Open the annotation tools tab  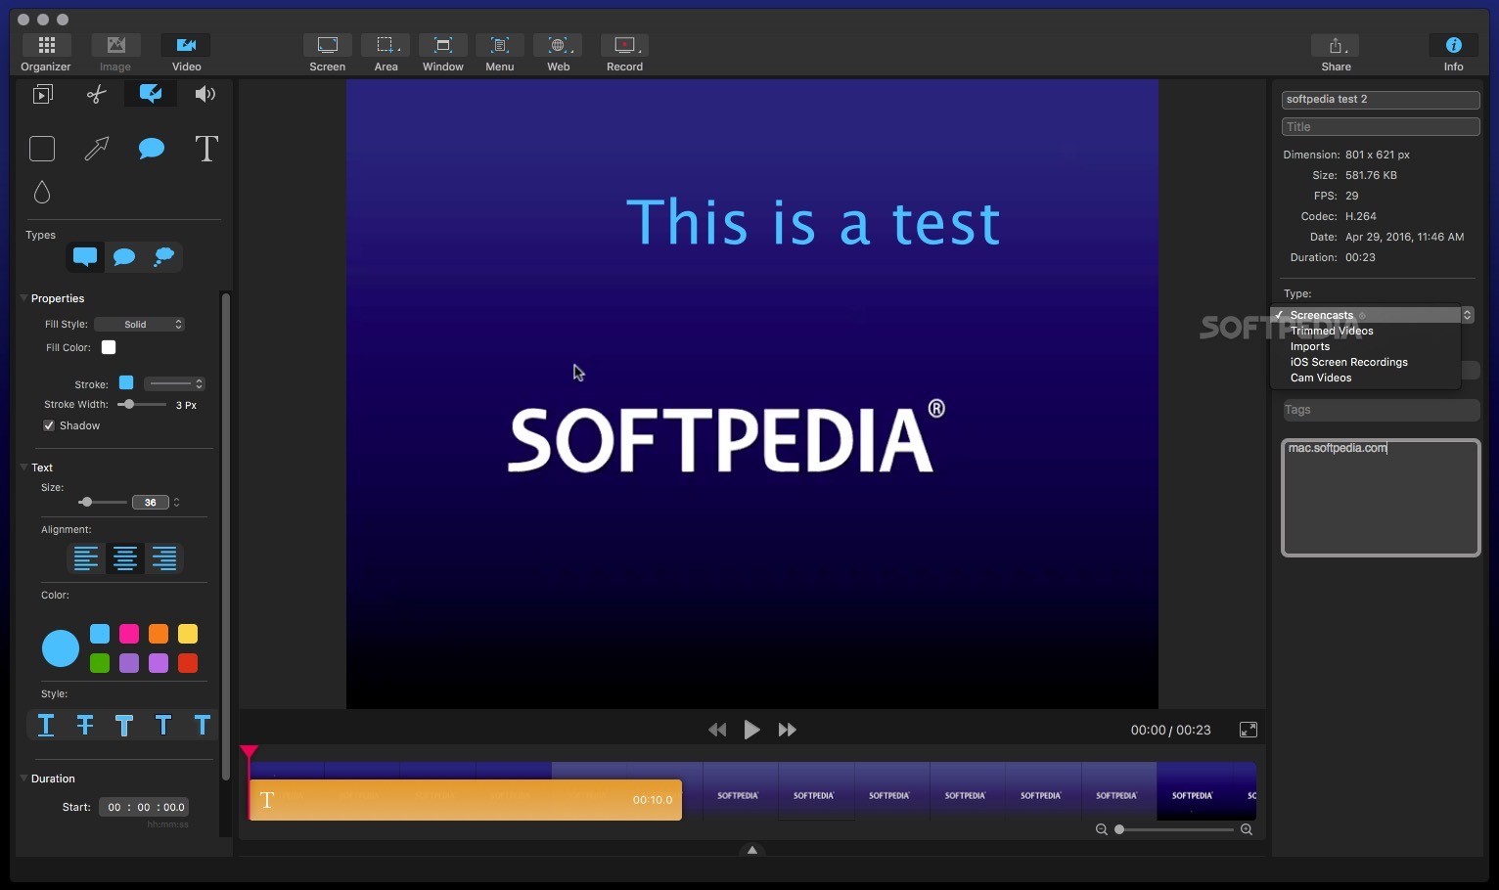(151, 94)
